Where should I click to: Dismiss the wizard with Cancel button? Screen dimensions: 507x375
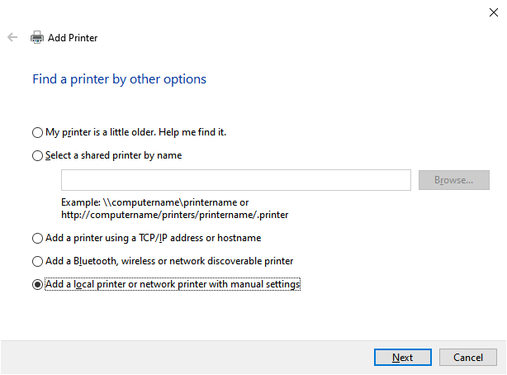coord(468,357)
